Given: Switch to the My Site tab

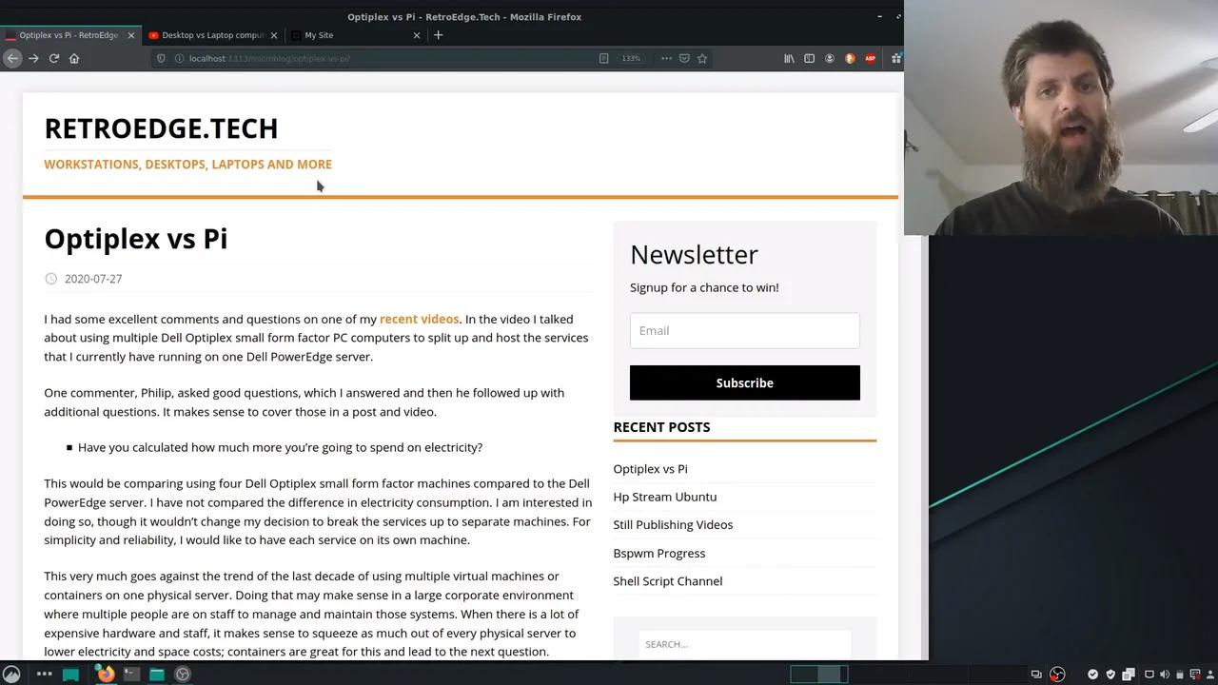Looking at the screenshot, I should point(356,35).
